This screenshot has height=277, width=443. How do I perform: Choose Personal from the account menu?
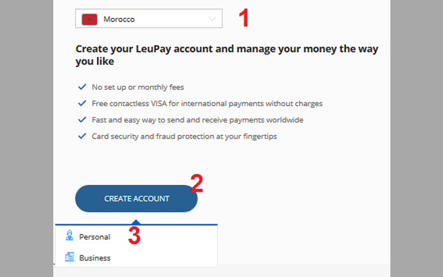point(95,237)
